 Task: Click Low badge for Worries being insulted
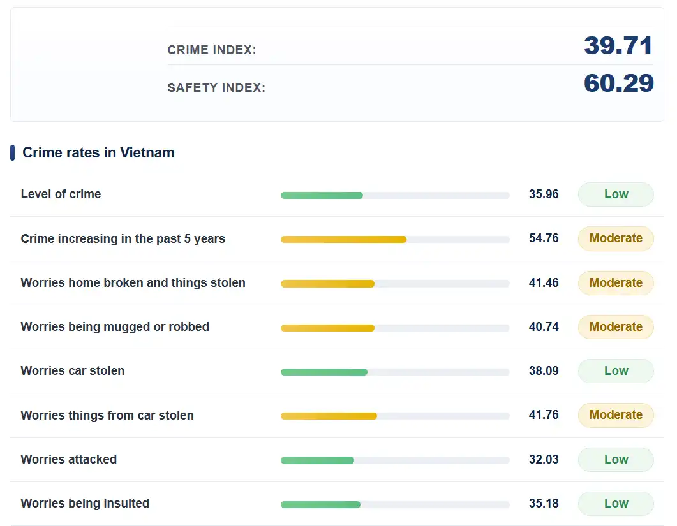click(616, 503)
